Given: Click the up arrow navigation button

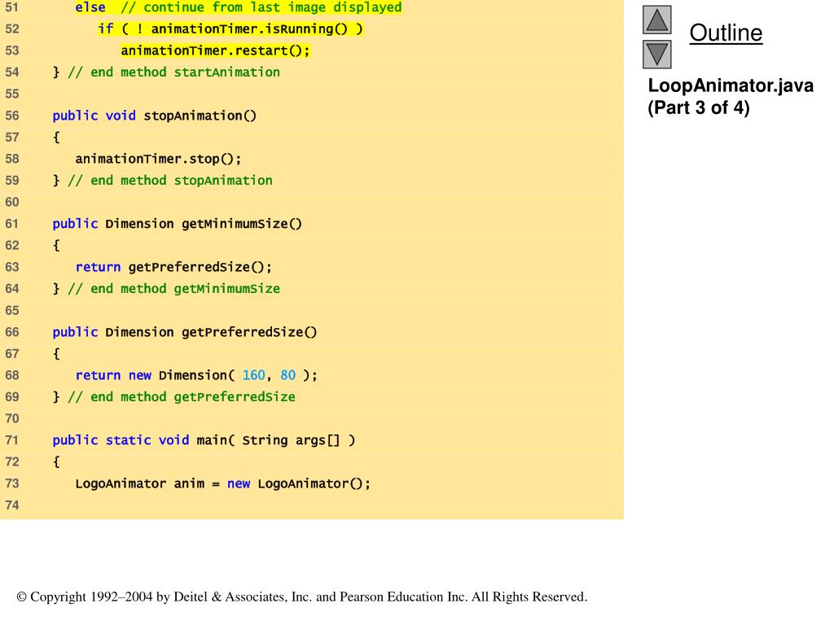Looking at the screenshot, I should click(657, 20).
